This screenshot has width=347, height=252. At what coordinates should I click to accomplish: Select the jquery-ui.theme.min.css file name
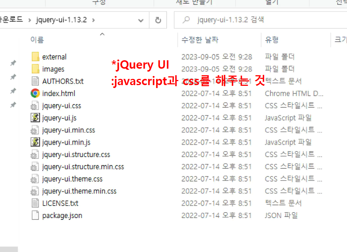pos(79,191)
